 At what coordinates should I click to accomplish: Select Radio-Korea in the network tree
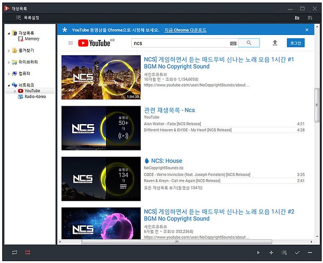[x=32, y=96]
